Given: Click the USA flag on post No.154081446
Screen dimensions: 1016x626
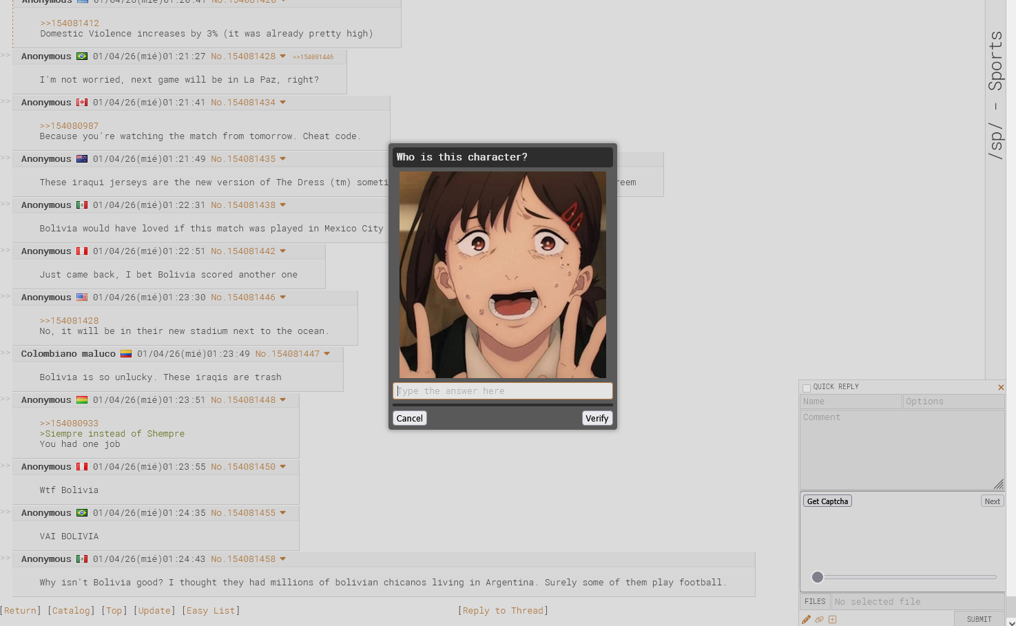Looking at the screenshot, I should pyautogui.click(x=82, y=298).
